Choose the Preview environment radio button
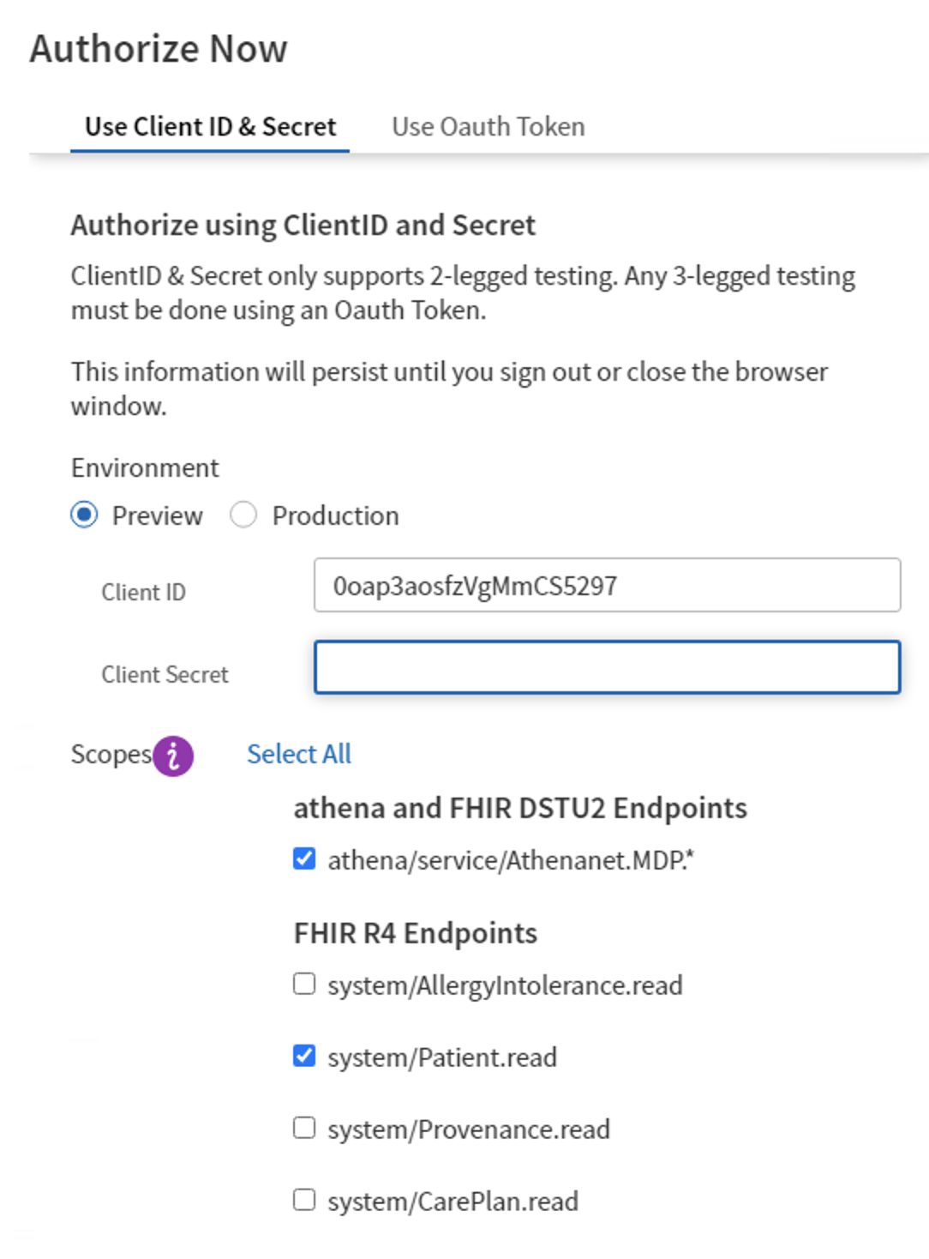The image size is (929, 1259). [x=84, y=515]
